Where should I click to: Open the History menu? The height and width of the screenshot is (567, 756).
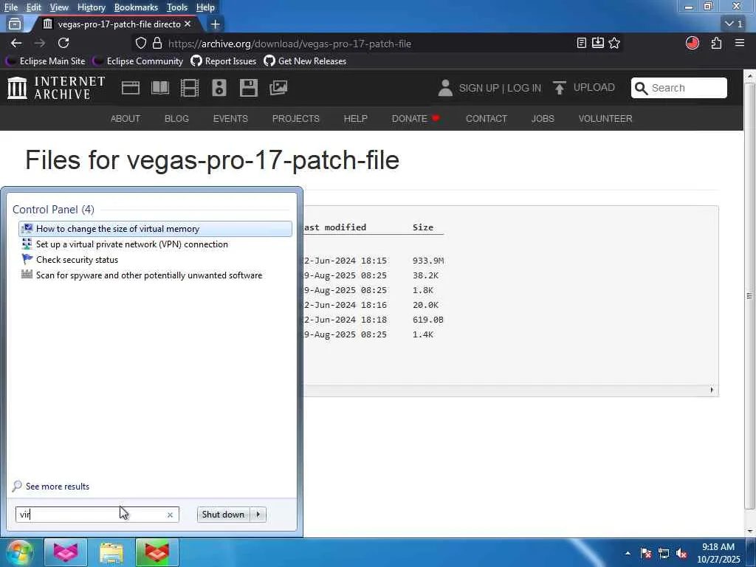pos(91,7)
